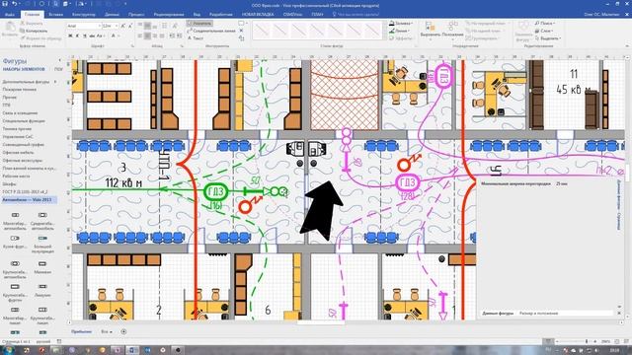Click the Пробелин page tab
Screen dimensions: 632x355
coord(82,331)
